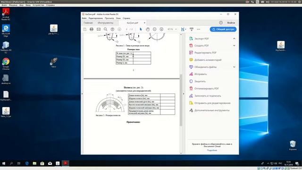Click the Help question mark icon

click(221, 23)
